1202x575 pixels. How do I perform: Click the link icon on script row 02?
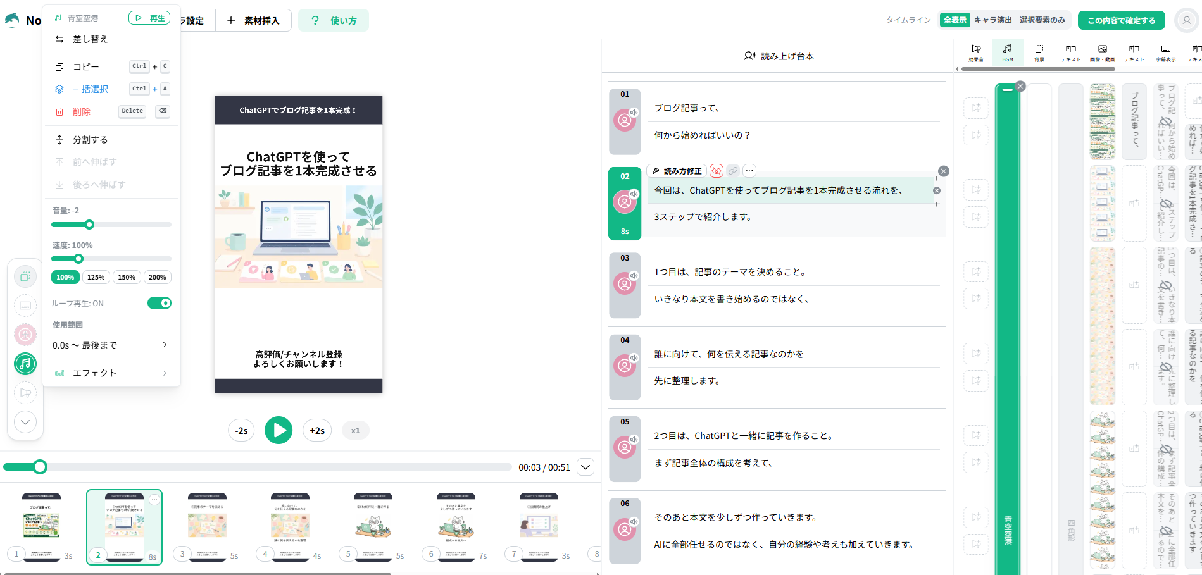click(733, 171)
